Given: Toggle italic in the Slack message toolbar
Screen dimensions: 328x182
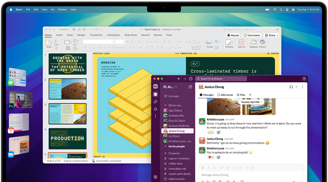Looking at the screenshot, I should [209, 167].
